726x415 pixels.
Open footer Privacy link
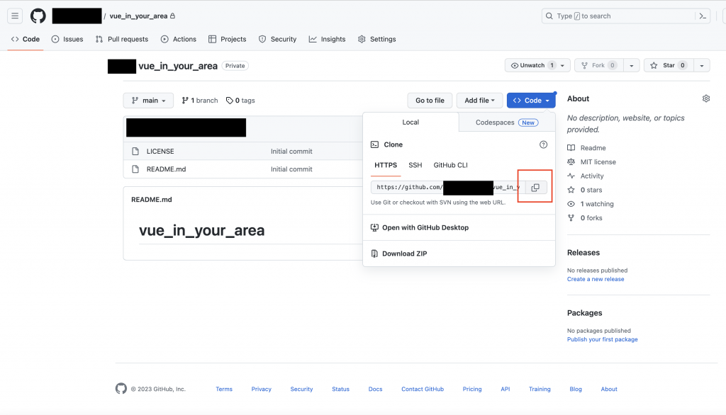tap(261, 389)
